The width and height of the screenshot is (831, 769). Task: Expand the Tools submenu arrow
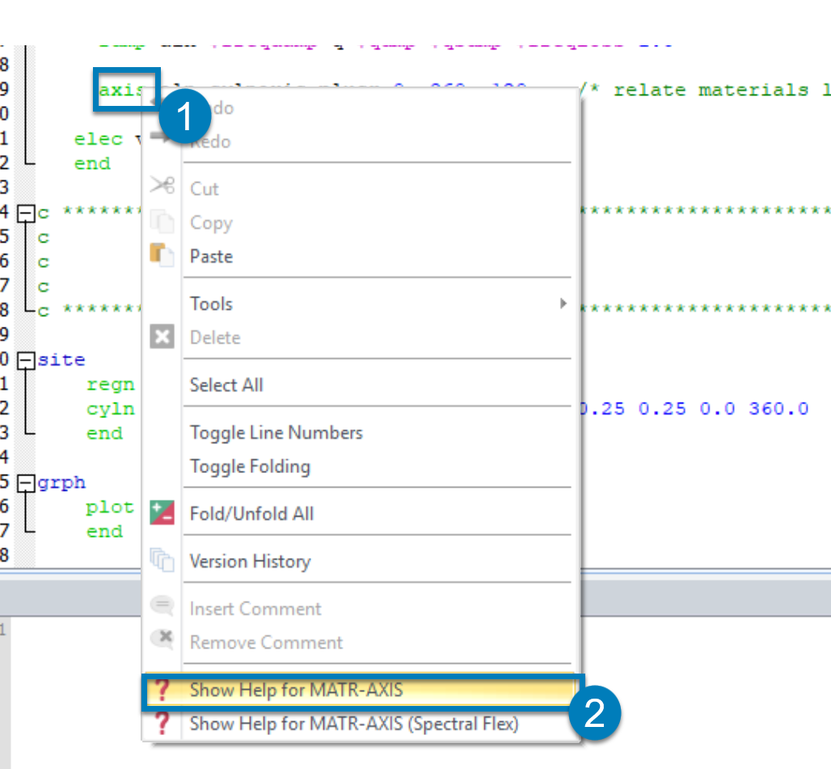point(563,303)
